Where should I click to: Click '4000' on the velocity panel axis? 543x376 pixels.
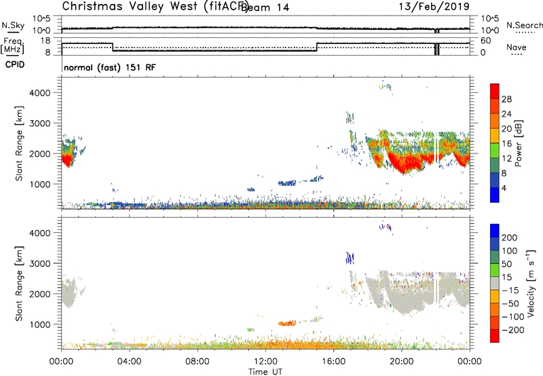(40, 233)
